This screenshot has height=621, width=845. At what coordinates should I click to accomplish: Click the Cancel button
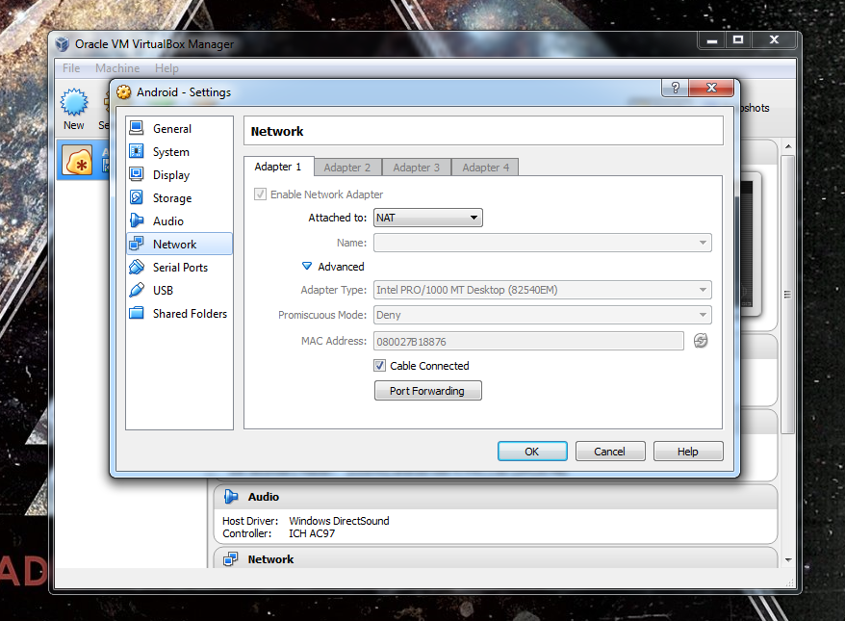[x=610, y=452]
